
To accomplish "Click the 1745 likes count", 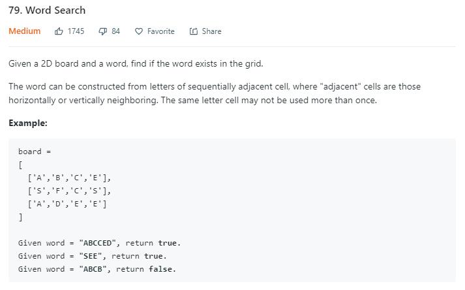I will [x=76, y=31].
